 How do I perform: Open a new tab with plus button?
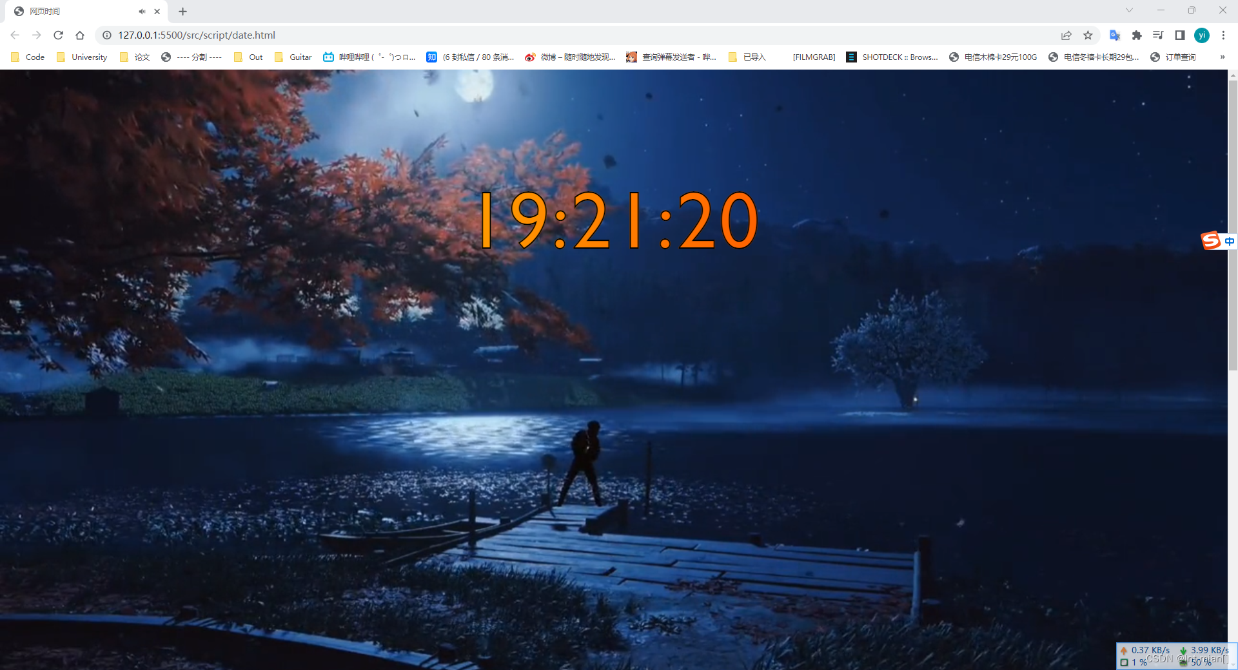click(x=183, y=12)
